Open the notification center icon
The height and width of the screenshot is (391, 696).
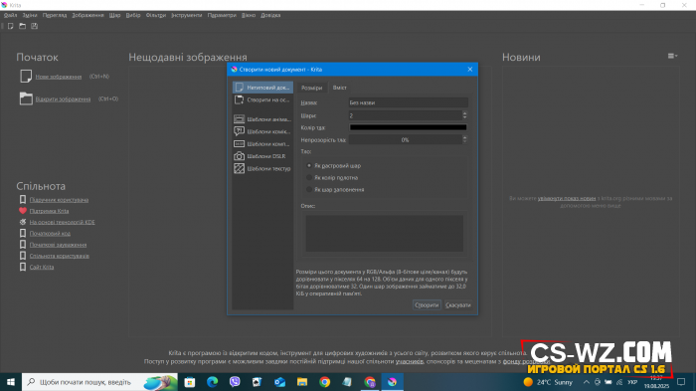(x=681, y=382)
